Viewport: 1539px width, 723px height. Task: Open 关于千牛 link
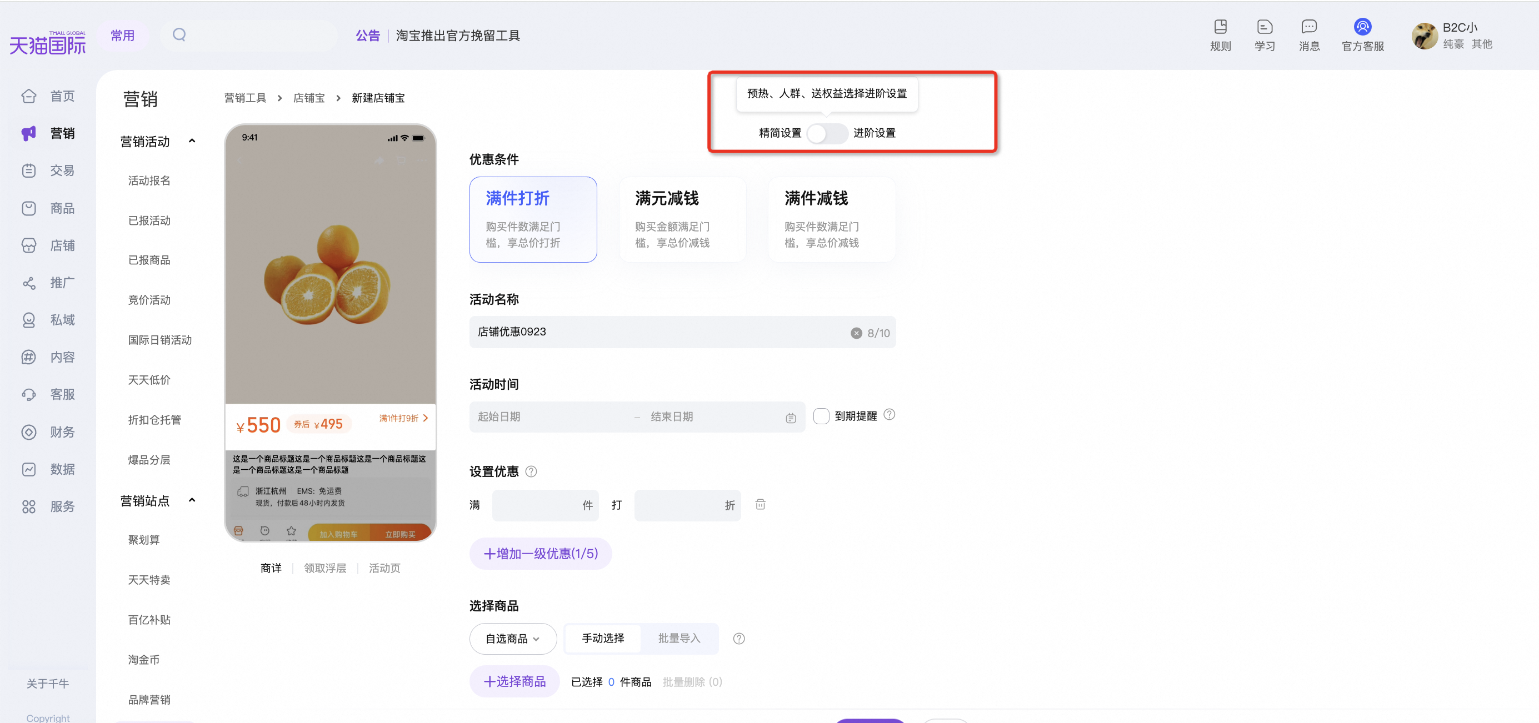[x=48, y=684]
